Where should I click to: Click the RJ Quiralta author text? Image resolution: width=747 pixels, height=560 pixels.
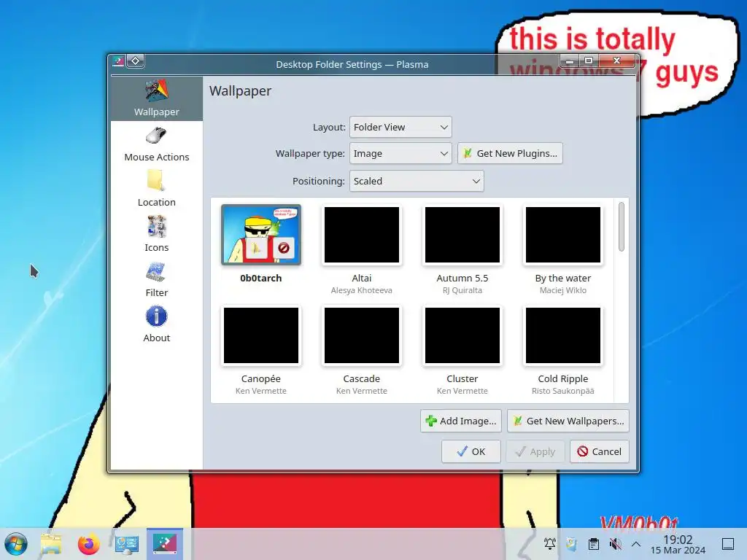462,290
